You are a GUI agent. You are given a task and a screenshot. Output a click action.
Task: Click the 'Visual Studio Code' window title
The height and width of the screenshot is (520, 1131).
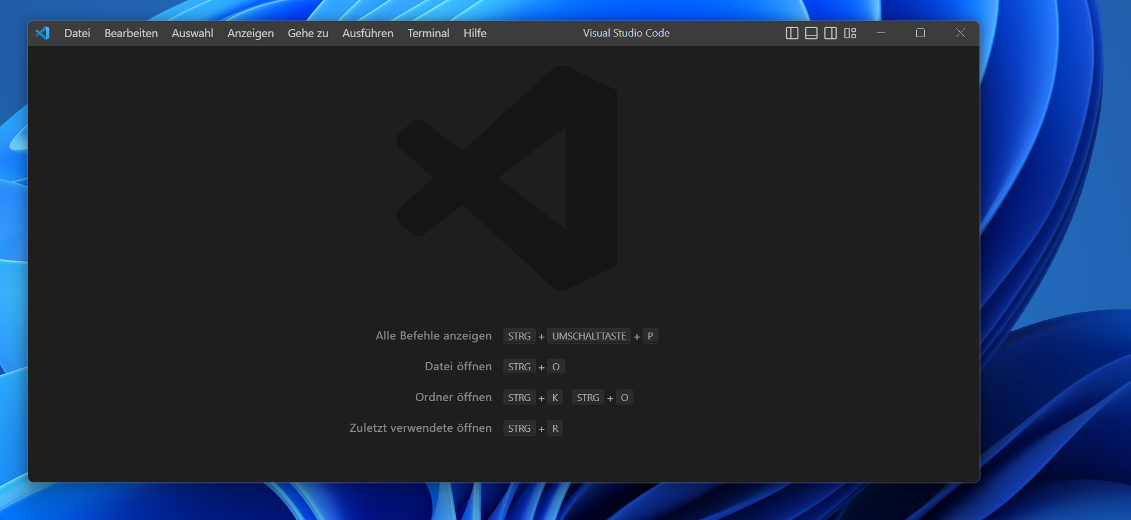[626, 33]
